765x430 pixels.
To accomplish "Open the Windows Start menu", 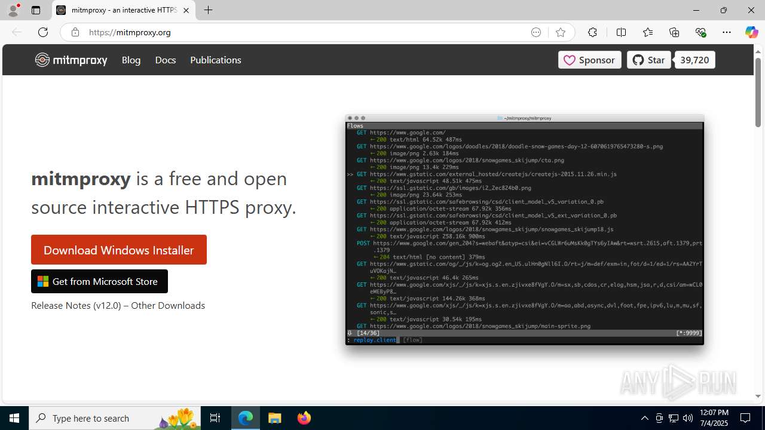I will click(14, 418).
